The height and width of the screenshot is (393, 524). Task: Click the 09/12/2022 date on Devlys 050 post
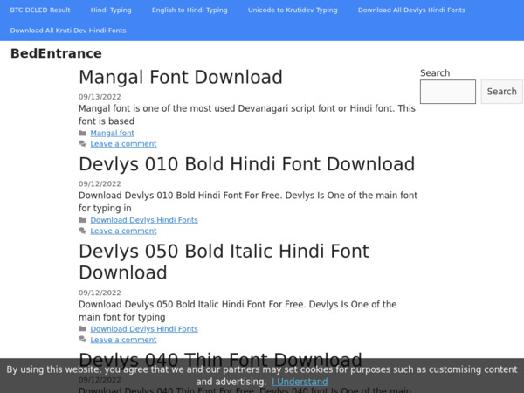pyautogui.click(x=100, y=293)
